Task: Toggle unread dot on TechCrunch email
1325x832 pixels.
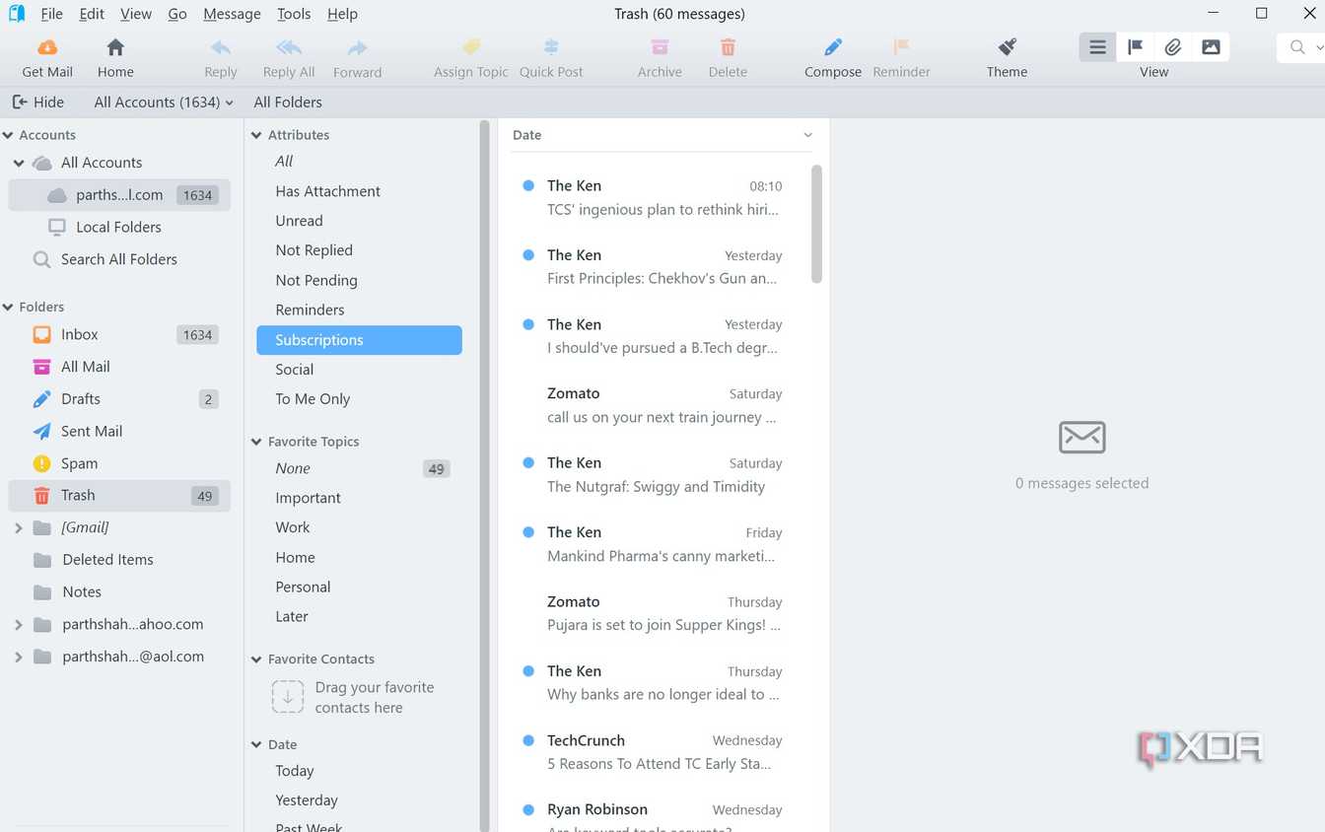Action: (528, 740)
